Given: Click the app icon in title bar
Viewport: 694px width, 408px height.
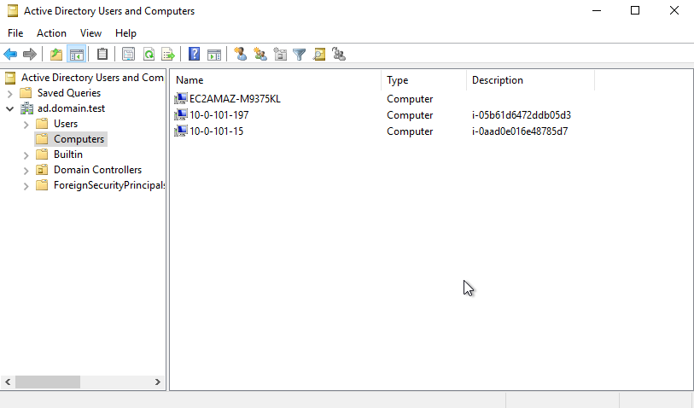Looking at the screenshot, I should click(13, 10).
